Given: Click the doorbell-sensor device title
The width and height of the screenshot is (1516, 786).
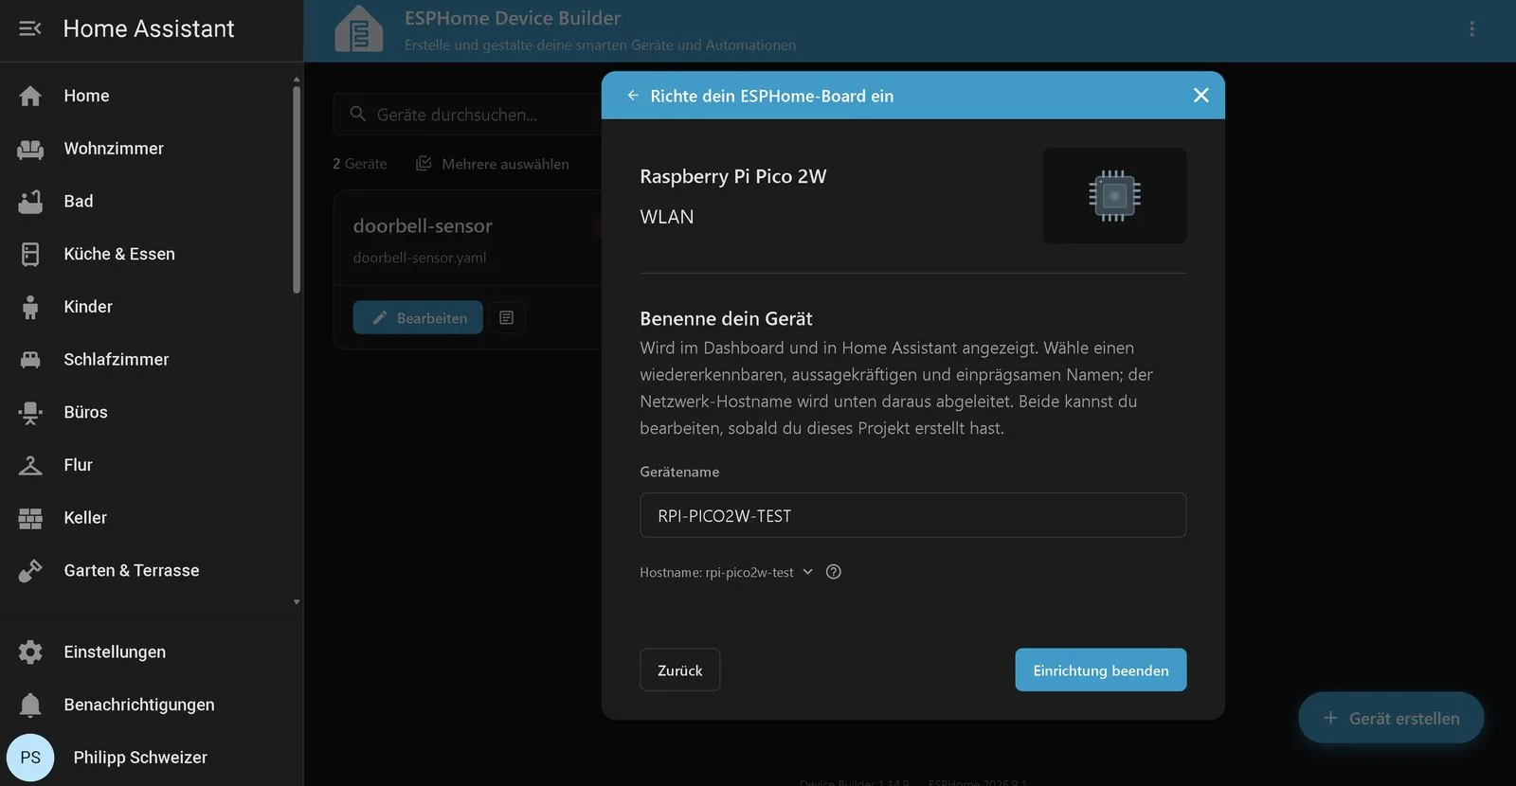Looking at the screenshot, I should point(423,226).
